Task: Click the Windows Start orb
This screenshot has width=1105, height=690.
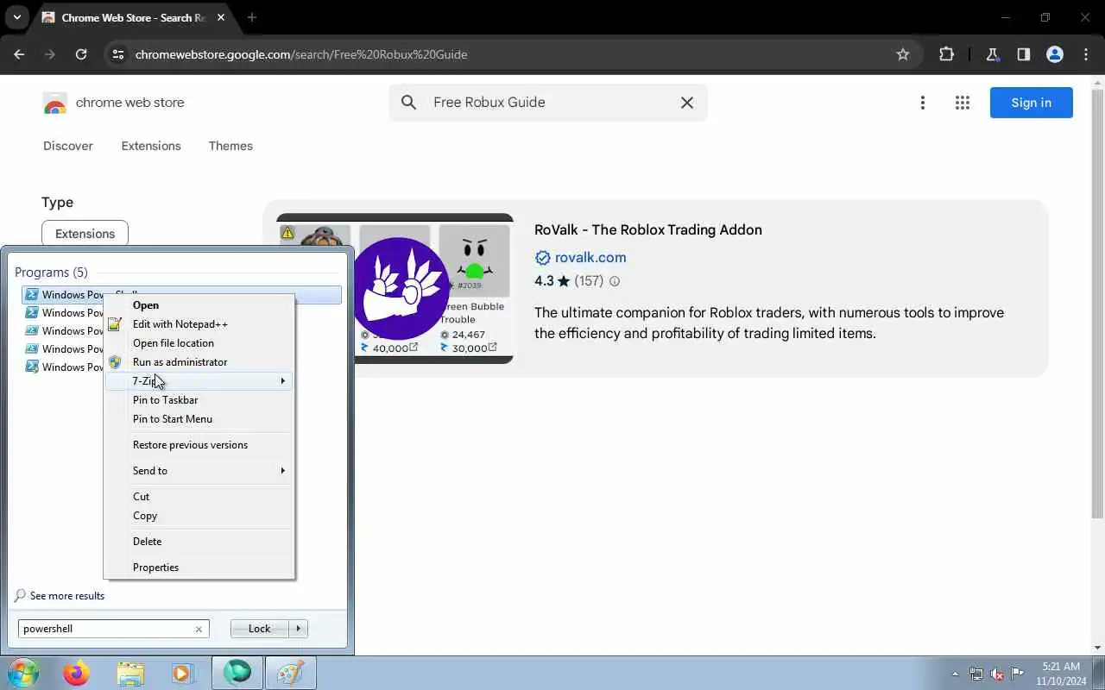Action: point(23,673)
